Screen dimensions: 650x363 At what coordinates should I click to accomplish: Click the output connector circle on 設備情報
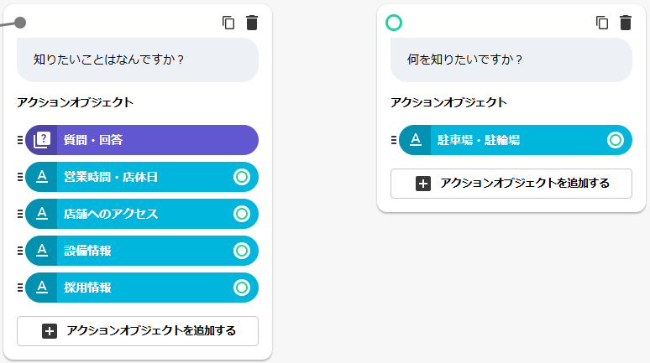pyautogui.click(x=242, y=251)
